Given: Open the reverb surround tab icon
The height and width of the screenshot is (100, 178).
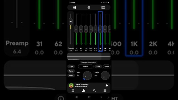Looking at the screenshot, I should [x=103, y=7].
